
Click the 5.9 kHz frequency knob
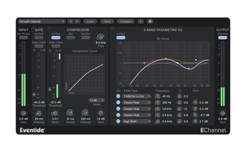[158, 121]
